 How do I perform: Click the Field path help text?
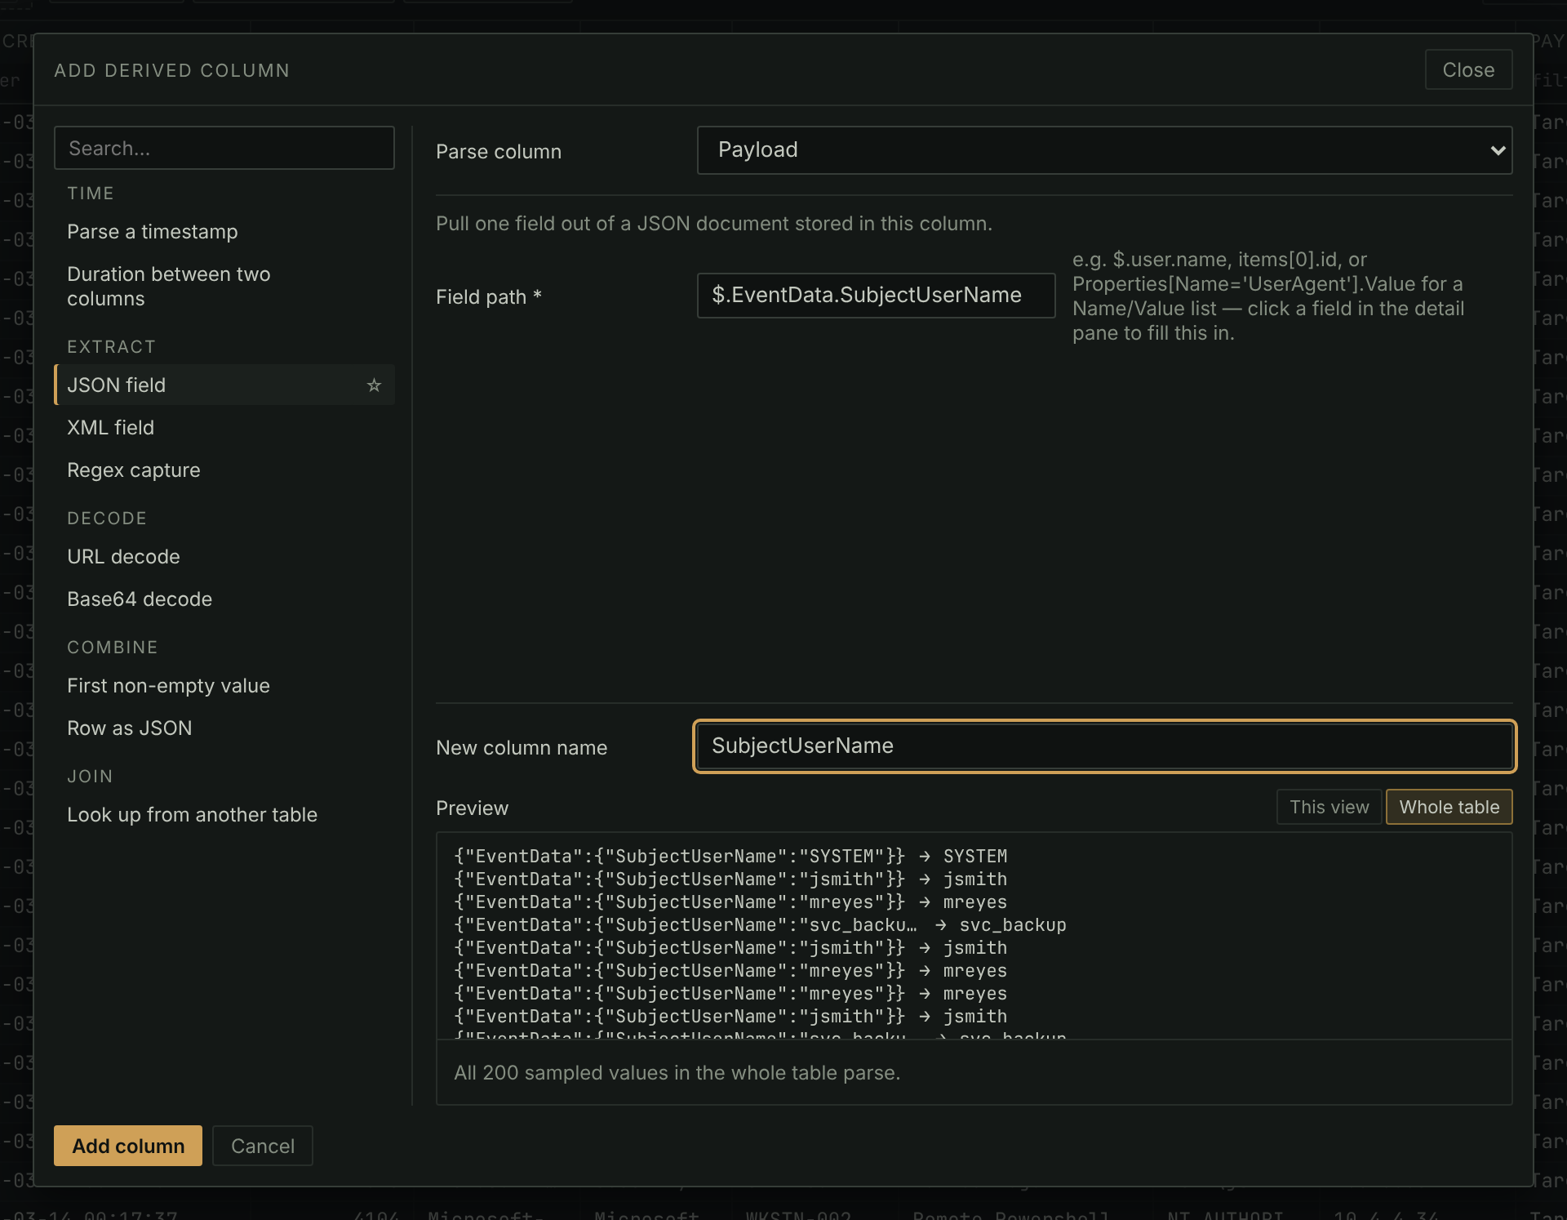coord(1267,296)
